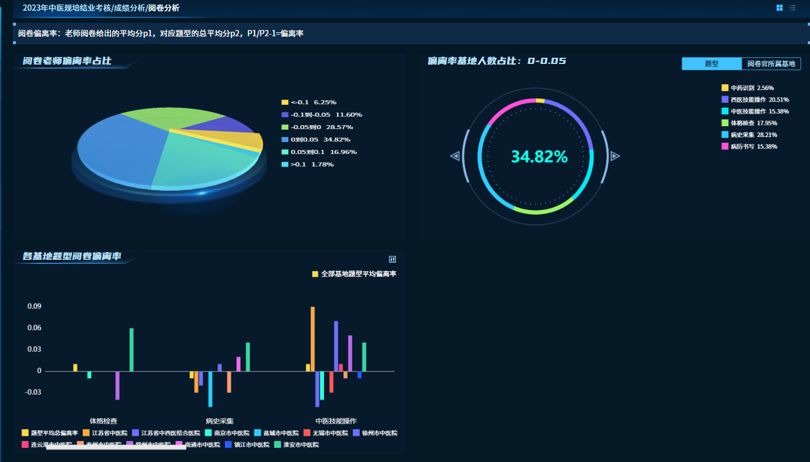Toggle 0到0.05 34.82% legend entry
The image size is (810, 462).
coord(316,139)
